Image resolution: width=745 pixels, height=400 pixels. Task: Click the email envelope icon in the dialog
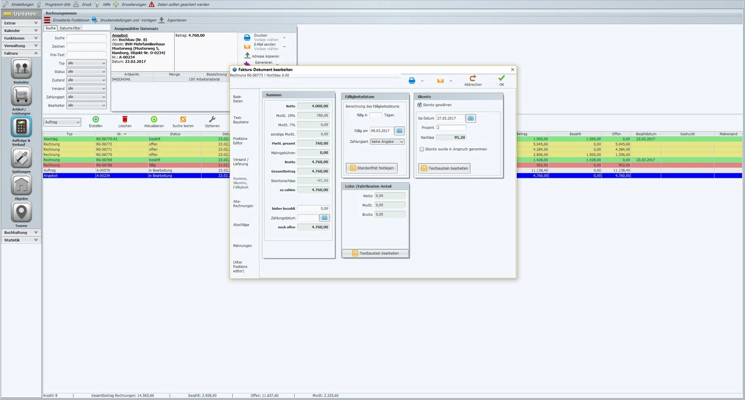[440, 81]
